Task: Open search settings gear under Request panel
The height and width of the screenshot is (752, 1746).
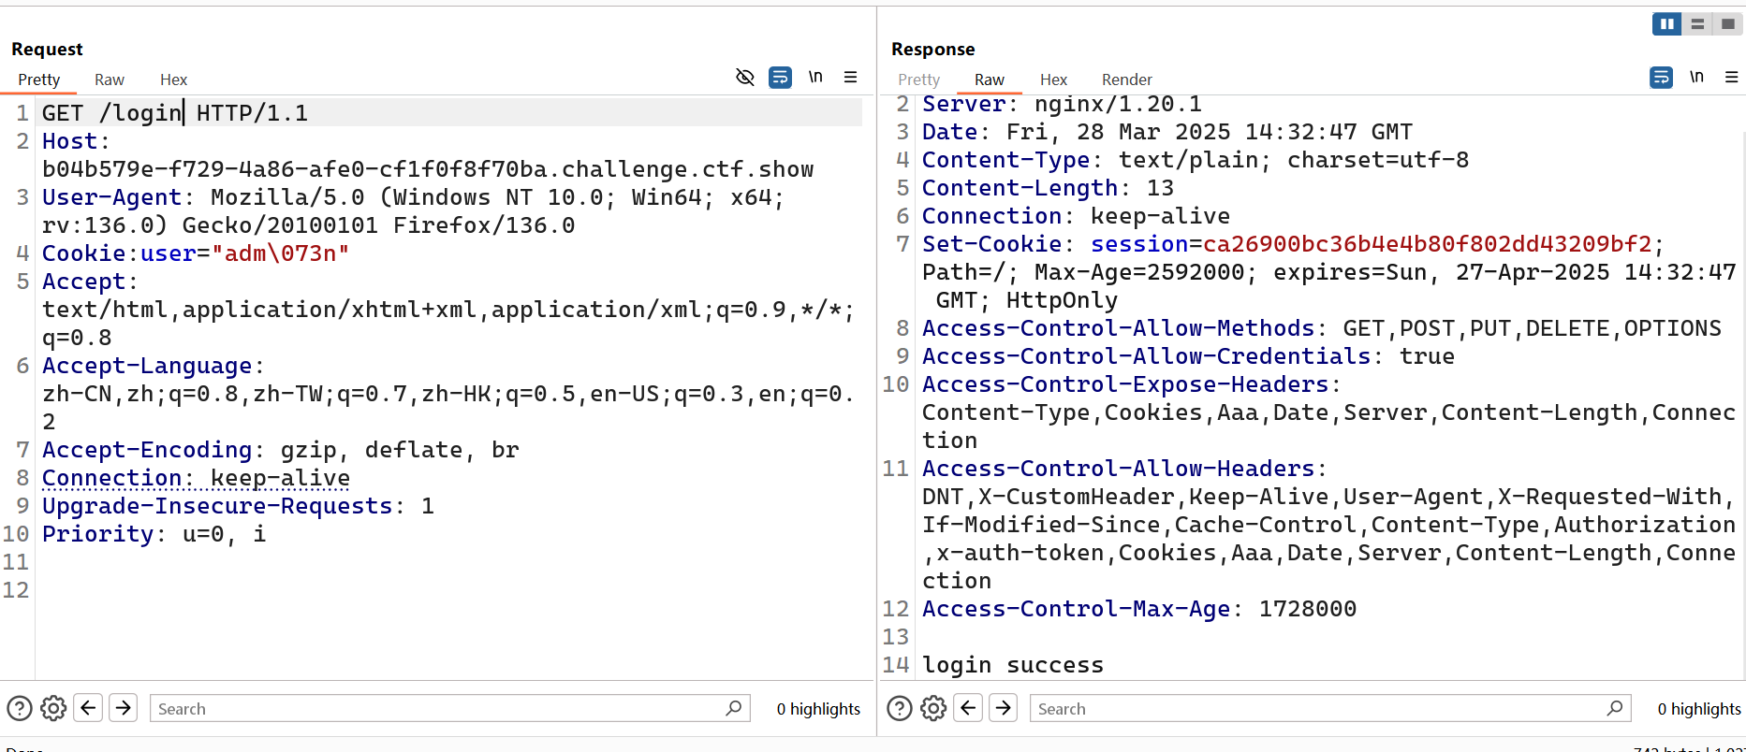Action: coord(53,708)
